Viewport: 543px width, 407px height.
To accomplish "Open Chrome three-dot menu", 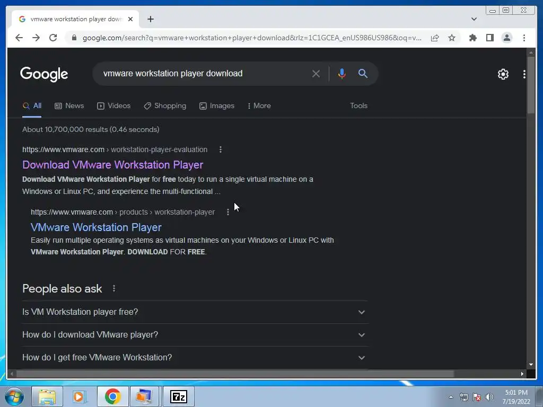I will coord(524,38).
